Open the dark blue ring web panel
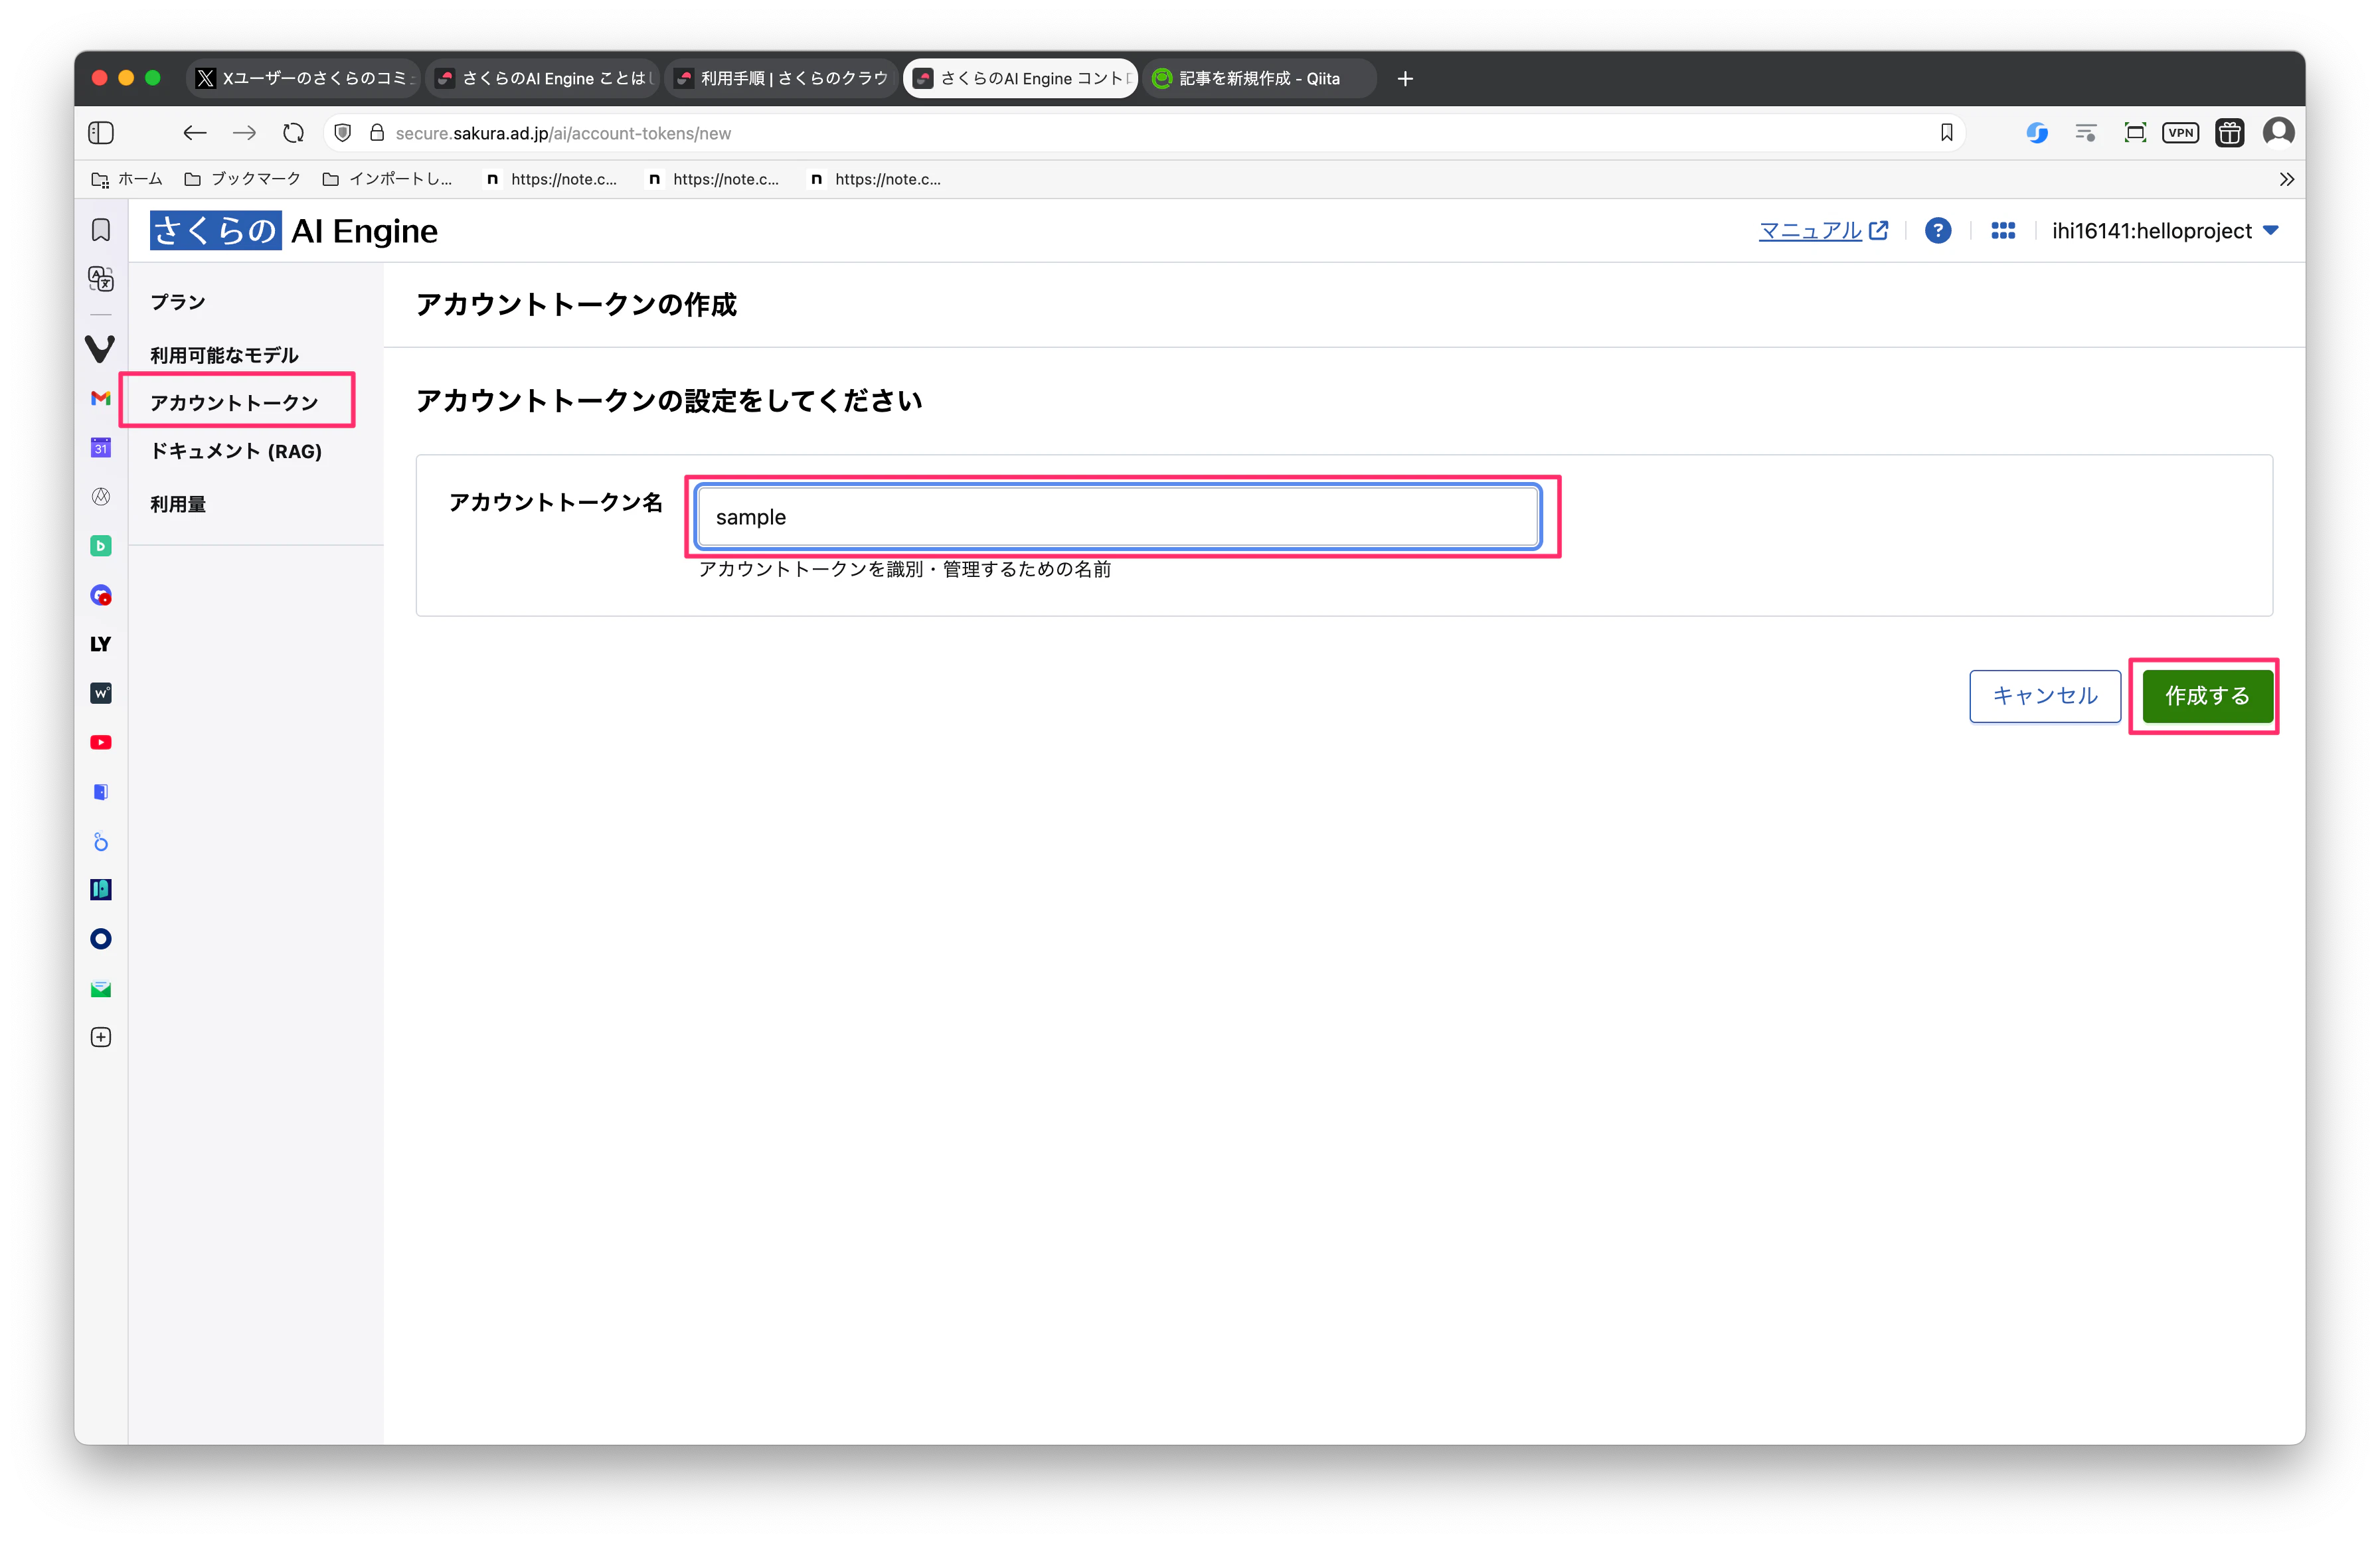The height and width of the screenshot is (1543, 2380). click(x=101, y=938)
